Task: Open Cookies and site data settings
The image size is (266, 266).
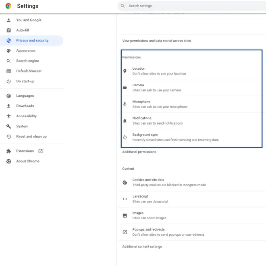Action: [x=192, y=182]
